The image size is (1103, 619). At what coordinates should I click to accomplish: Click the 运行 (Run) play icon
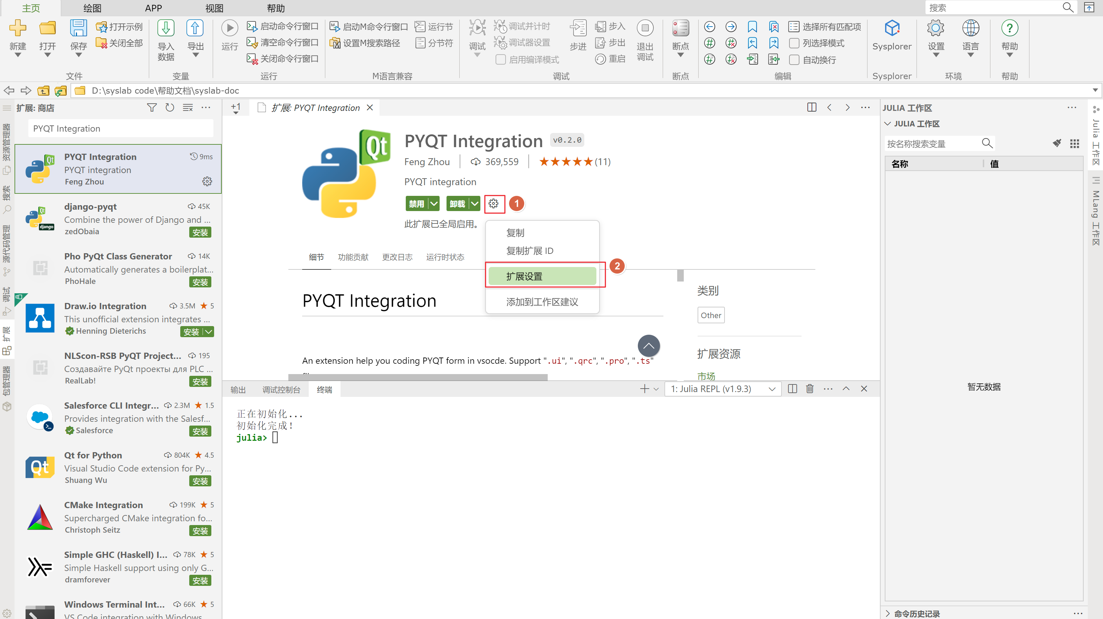click(230, 28)
